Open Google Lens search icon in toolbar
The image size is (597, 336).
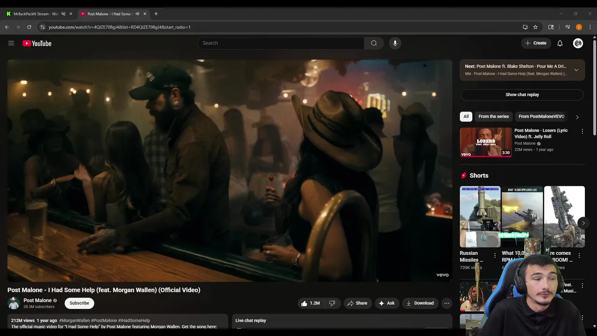coord(551,27)
